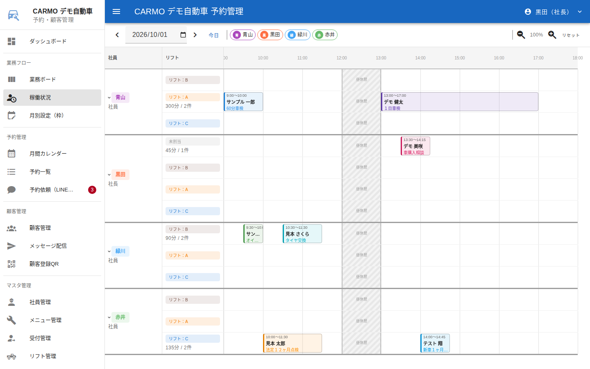Open the hamburger menu icon

[x=116, y=11]
